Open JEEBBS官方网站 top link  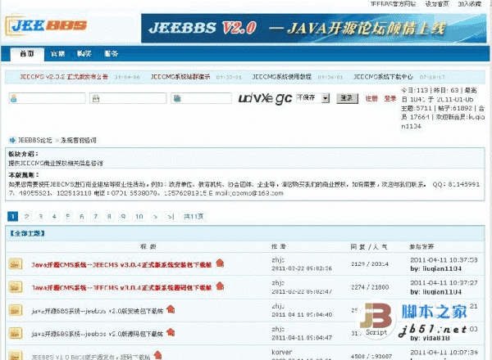[x=393, y=4]
